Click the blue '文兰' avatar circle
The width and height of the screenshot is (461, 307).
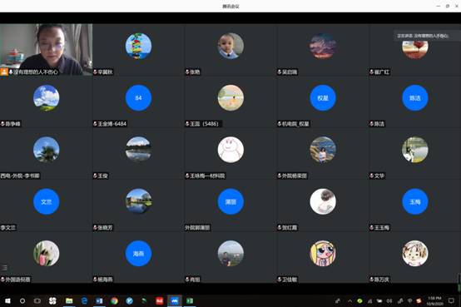pos(46,201)
